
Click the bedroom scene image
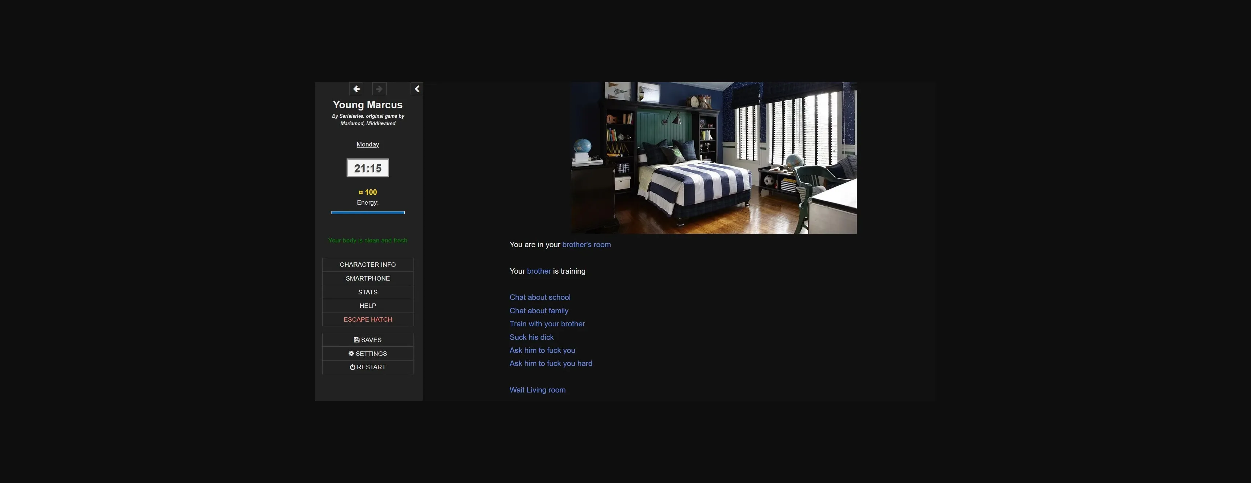click(714, 157)
